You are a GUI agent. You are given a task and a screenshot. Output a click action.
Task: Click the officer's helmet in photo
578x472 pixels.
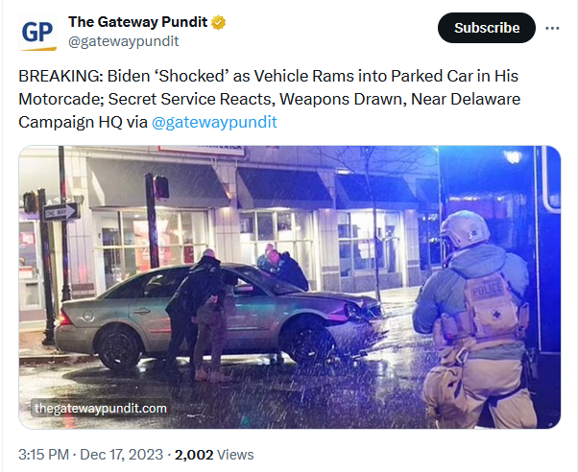(x=465, y=228)
